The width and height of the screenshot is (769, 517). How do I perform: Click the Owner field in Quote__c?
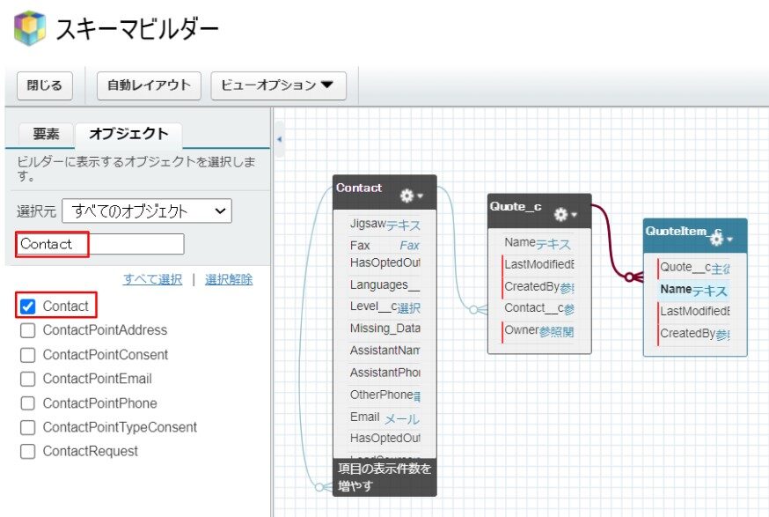[538, 330]
